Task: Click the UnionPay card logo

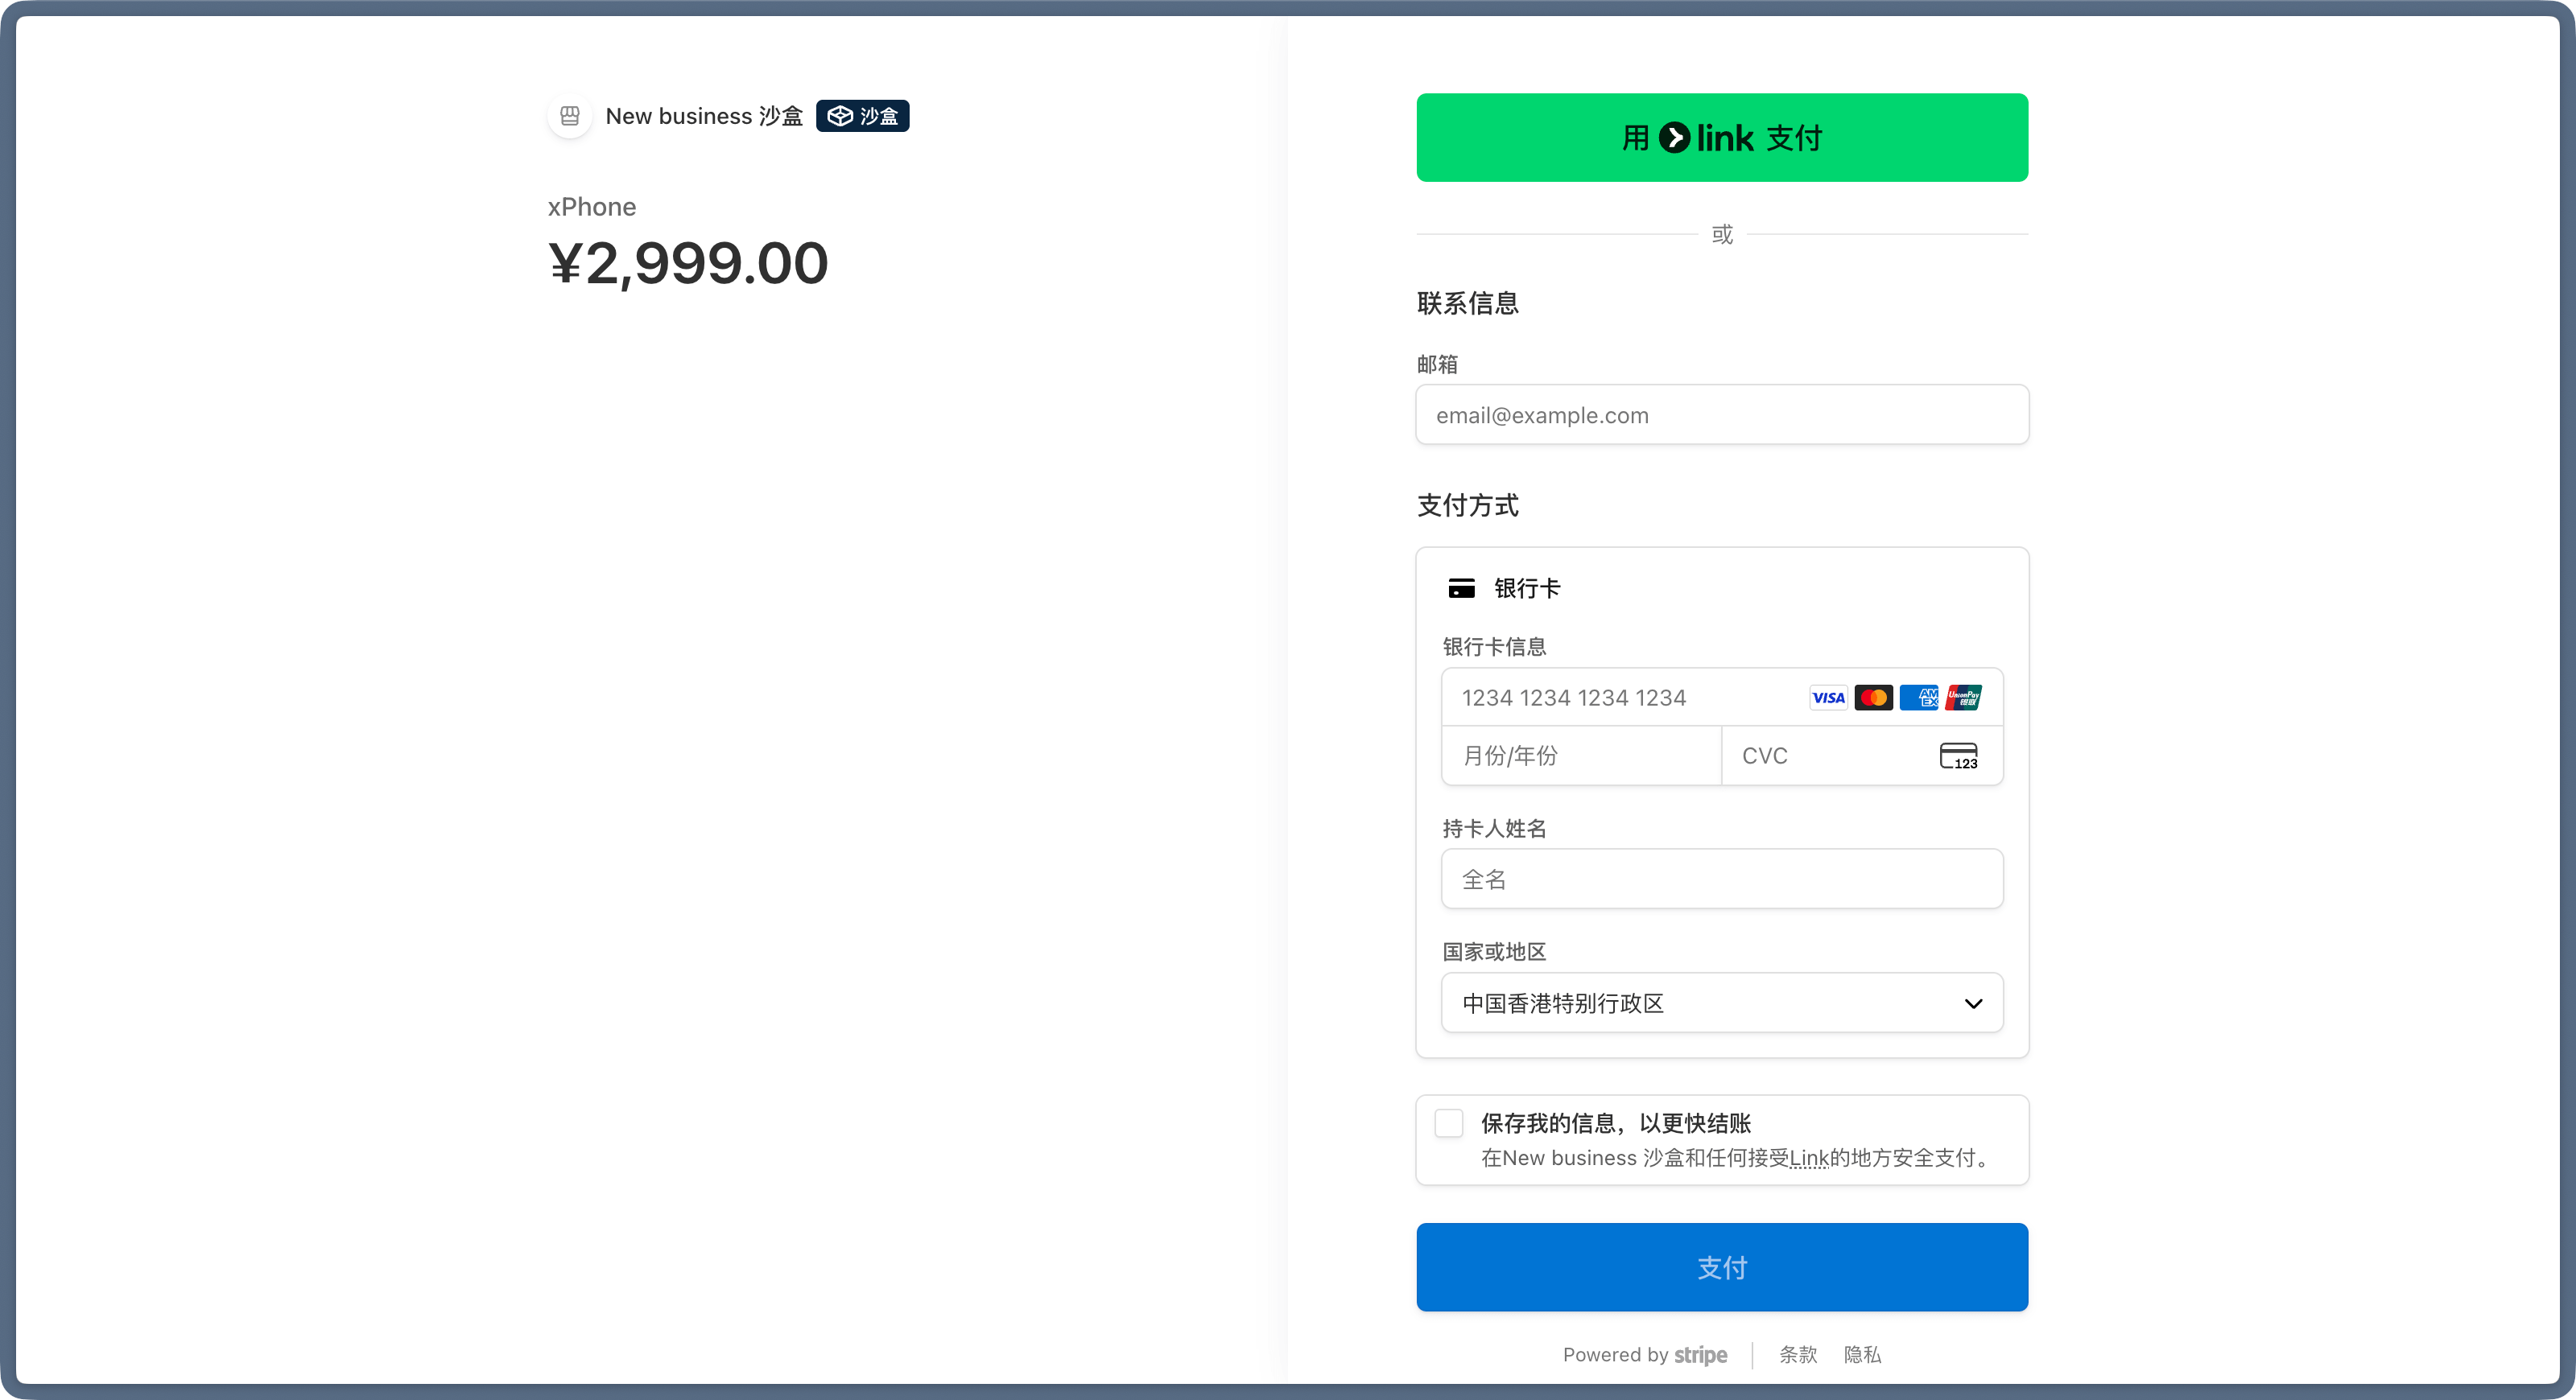Action: coord(1963,698)
